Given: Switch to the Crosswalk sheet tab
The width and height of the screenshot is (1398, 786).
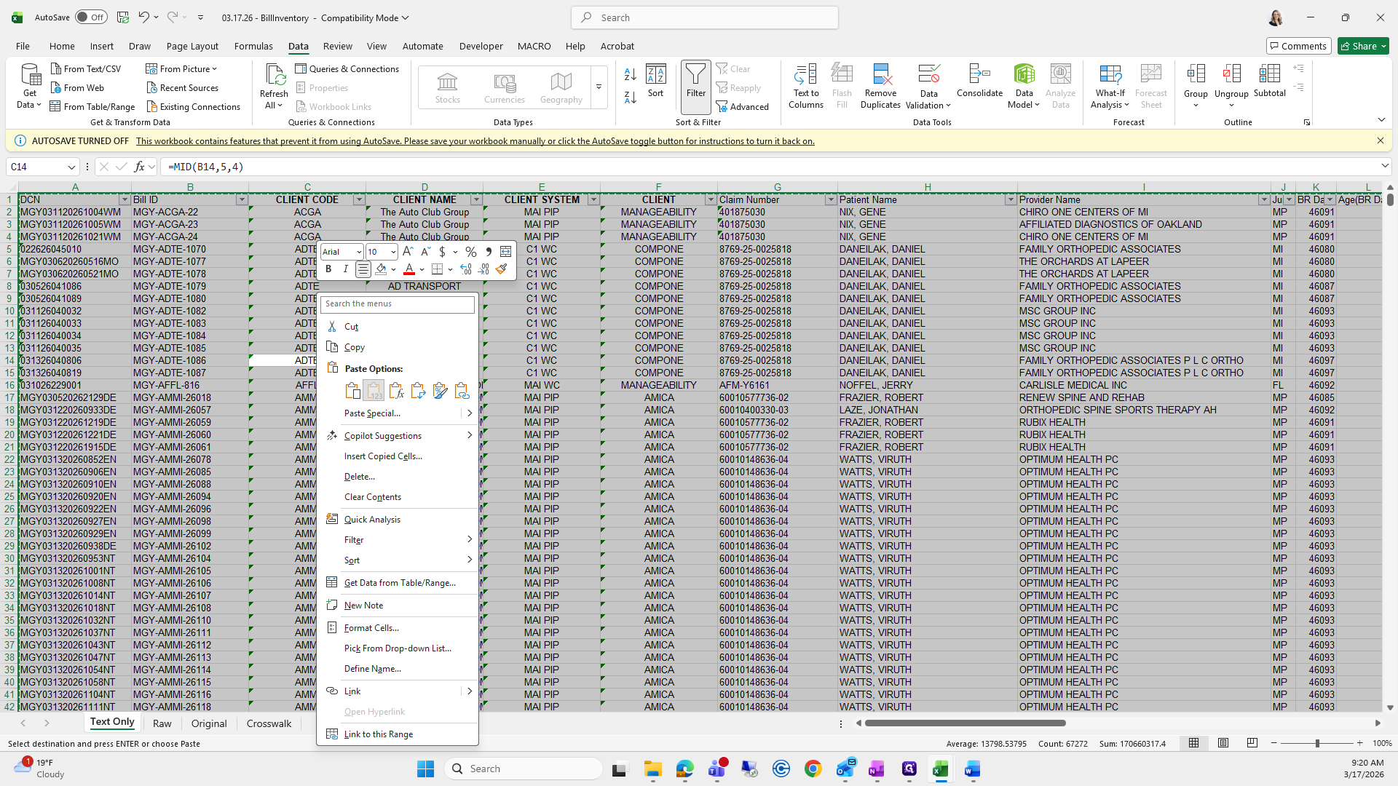Looking at the screenshot, I should coord(269,723).
